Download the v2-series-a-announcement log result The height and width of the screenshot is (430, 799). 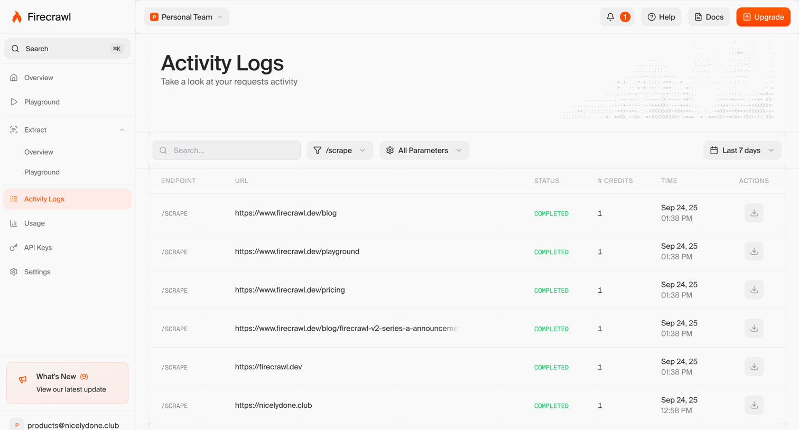754,329
